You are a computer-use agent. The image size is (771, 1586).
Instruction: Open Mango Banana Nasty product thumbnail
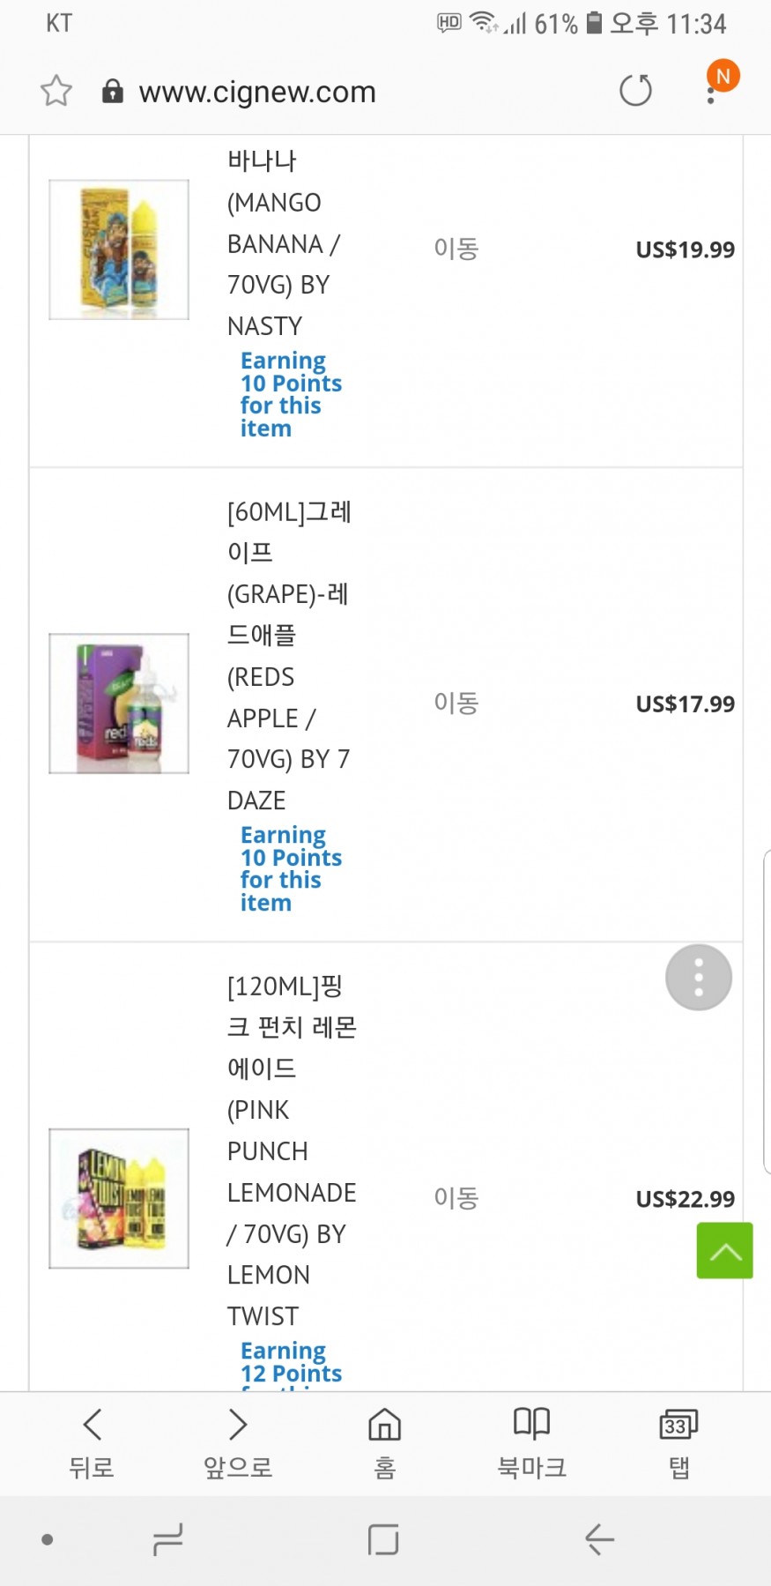point(119,249)
